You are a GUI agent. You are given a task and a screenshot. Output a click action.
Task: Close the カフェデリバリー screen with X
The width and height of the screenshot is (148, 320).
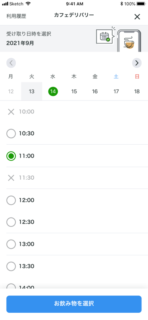137,17
